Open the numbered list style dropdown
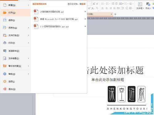This screenshot has width=154, height=115. [110, 4]
